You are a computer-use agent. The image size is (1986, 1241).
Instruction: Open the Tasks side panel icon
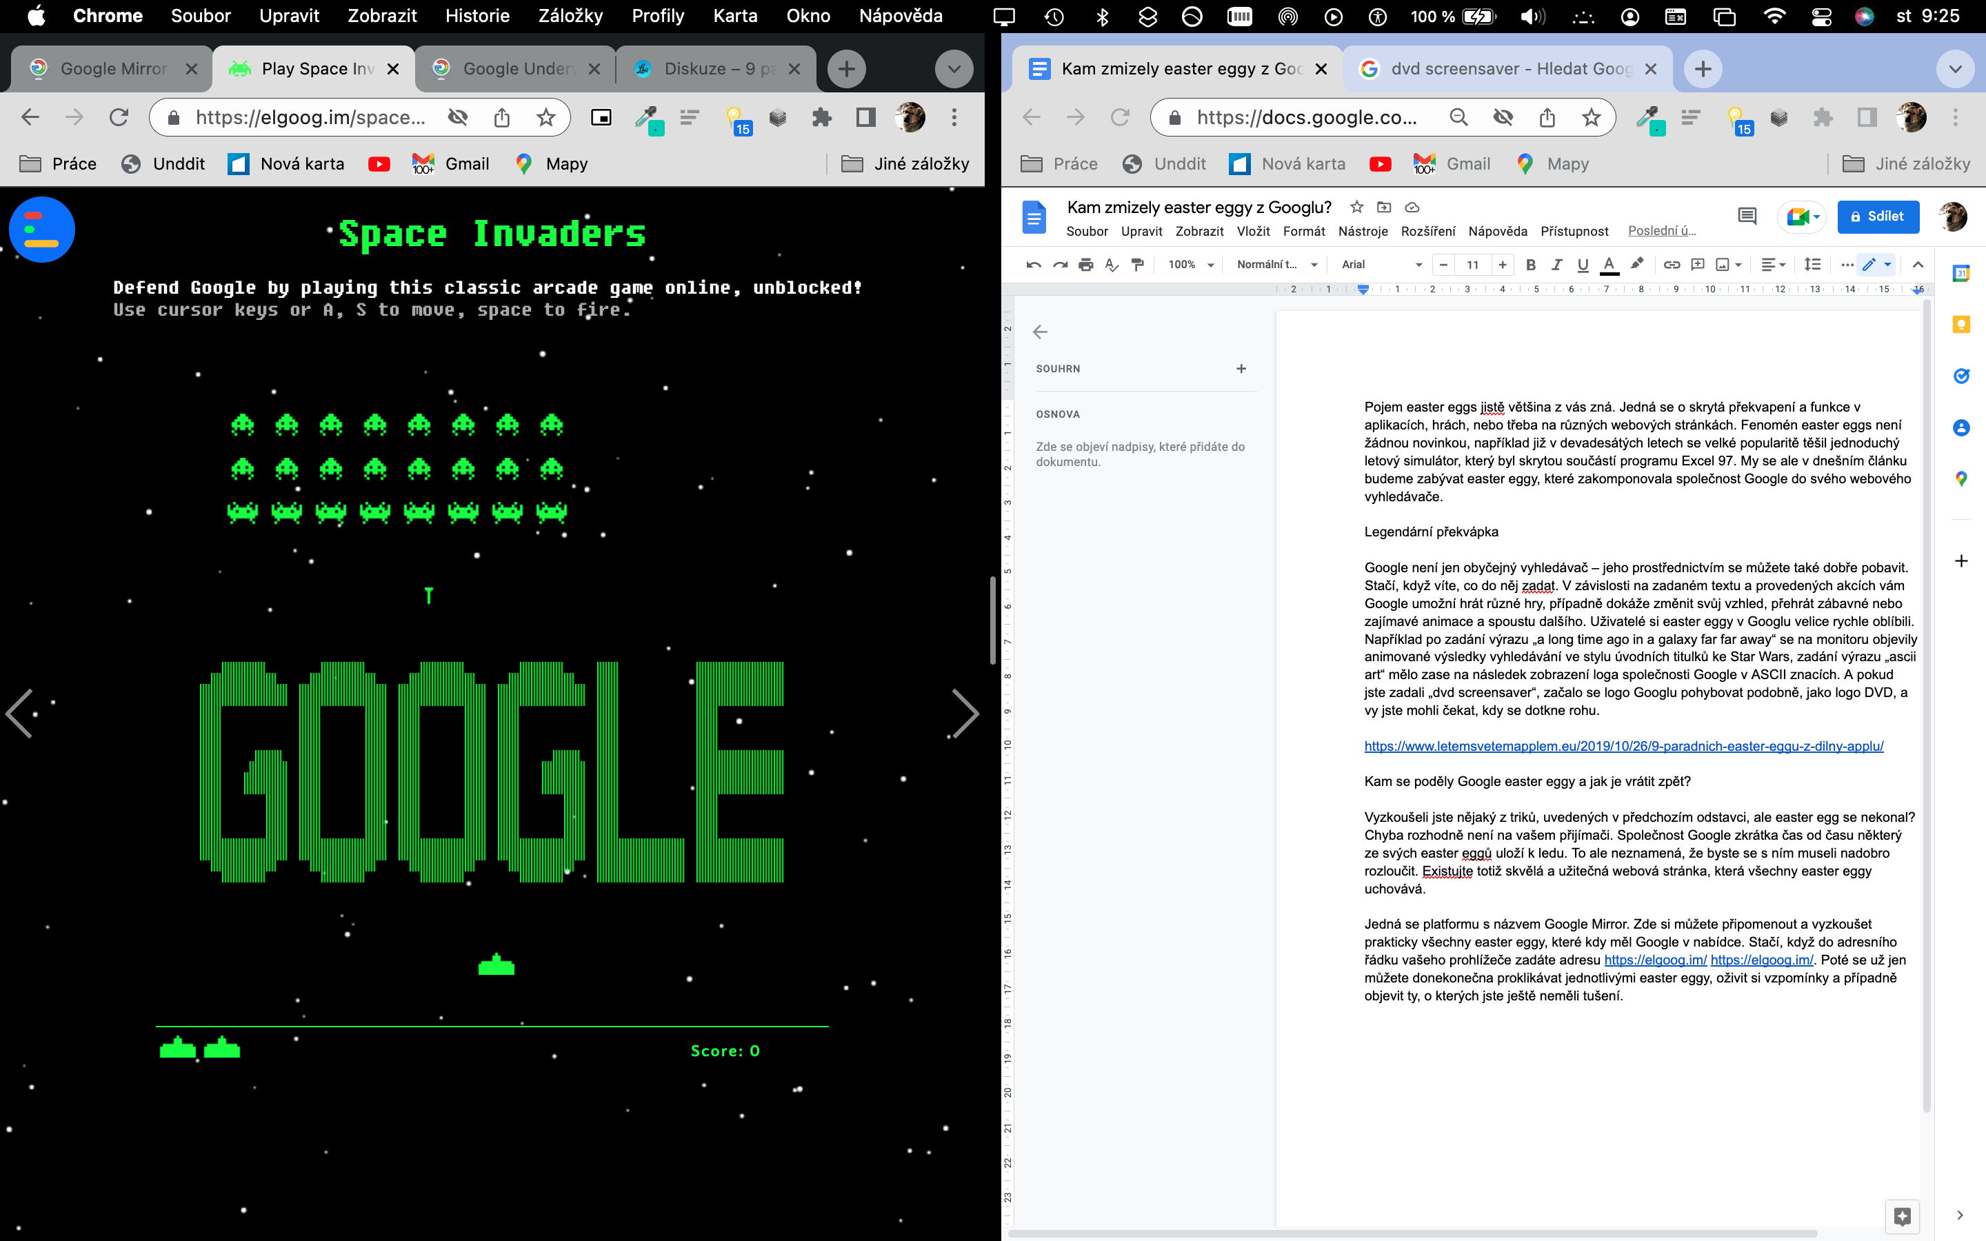[1960, 376]
